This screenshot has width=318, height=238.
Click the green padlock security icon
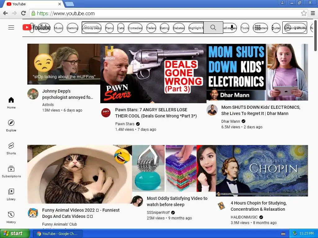pyautogui.click(x=33, y=13)
